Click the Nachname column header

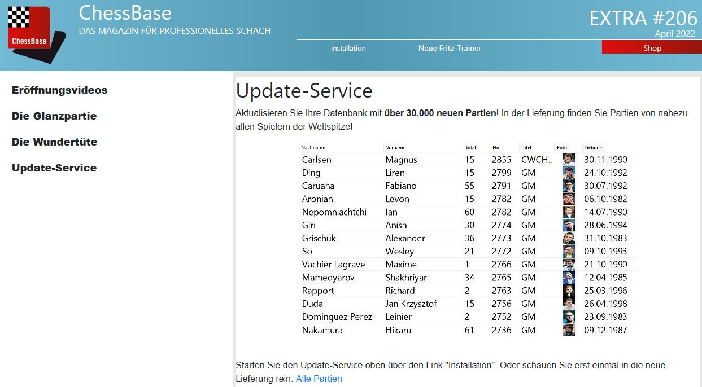[313, 148]
